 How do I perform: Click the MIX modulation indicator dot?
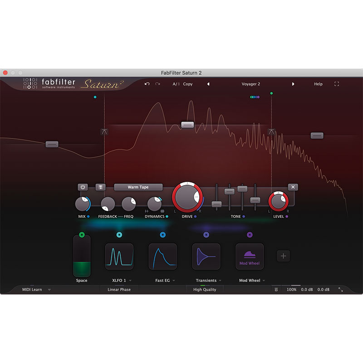point(88,216)
